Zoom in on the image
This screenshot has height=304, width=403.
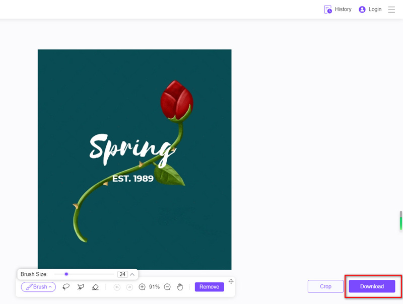coord(142,287)
